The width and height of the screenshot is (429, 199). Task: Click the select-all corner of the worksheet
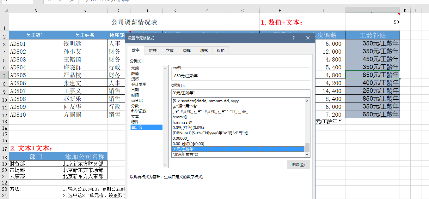(x=4, y=10)
